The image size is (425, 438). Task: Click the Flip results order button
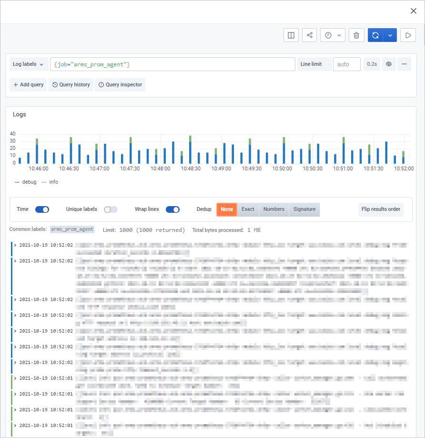[381, 209]
